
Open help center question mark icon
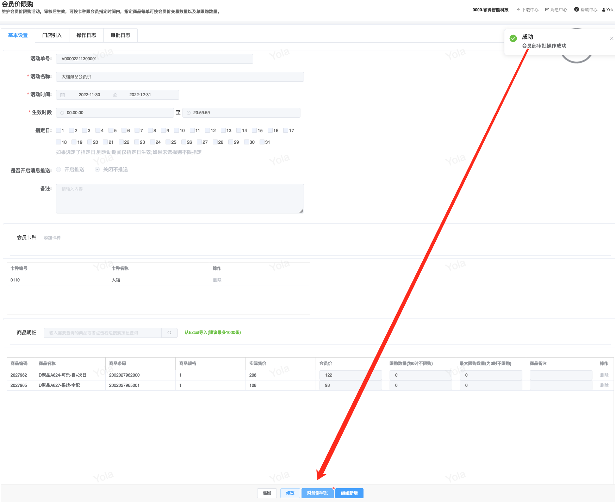[x=576, y=10]
